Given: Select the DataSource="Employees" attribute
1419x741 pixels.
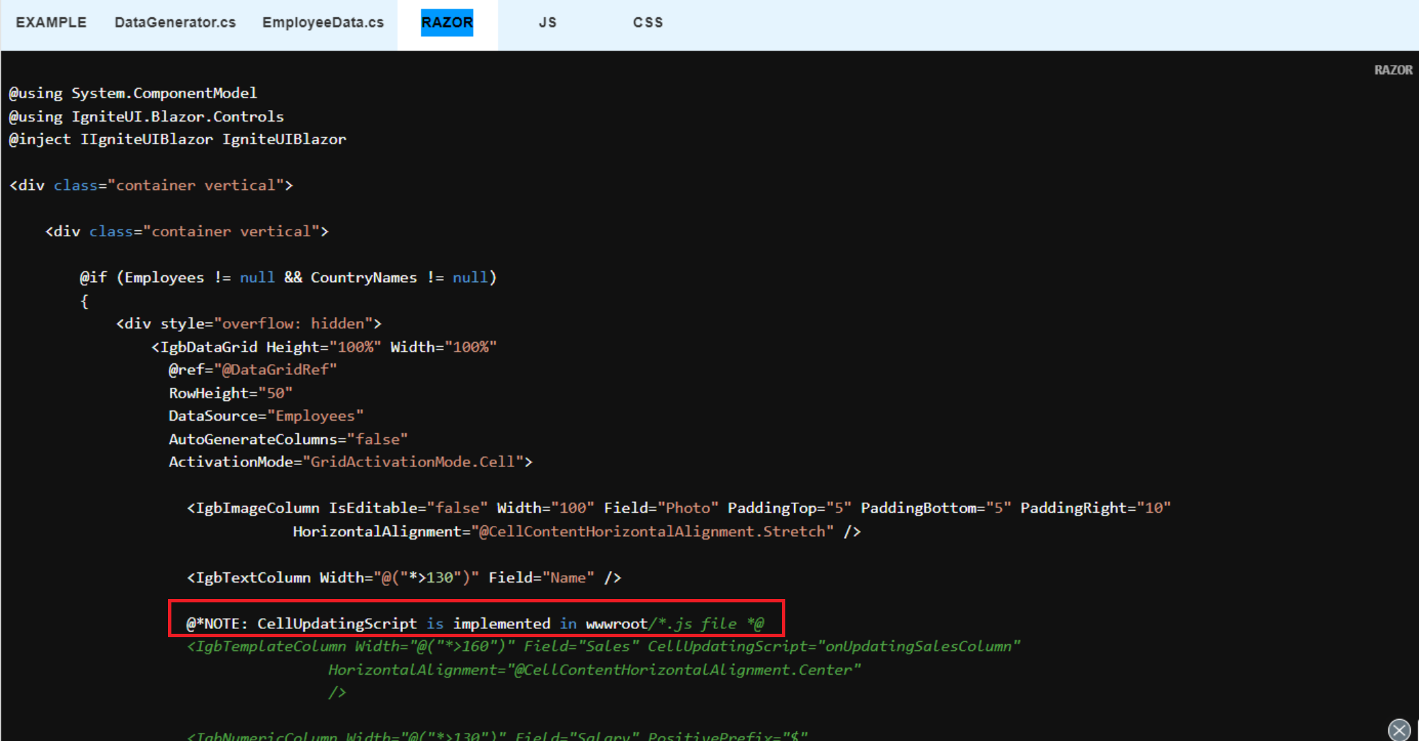Looking at the screenshot, I should tap(266, 415).
